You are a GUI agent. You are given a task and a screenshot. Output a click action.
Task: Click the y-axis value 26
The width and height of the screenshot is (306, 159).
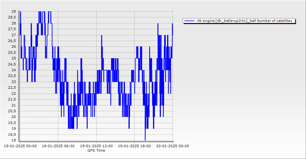pyautogui.click(x=14, y=46)
